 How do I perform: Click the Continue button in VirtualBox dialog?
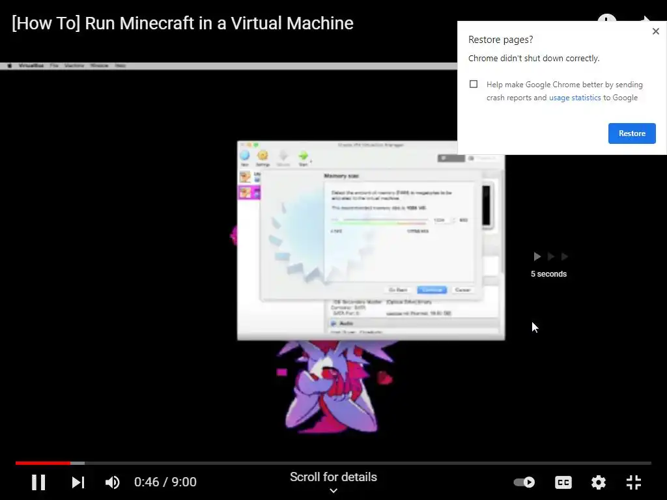pyautogui.click(x=432, y=290)
